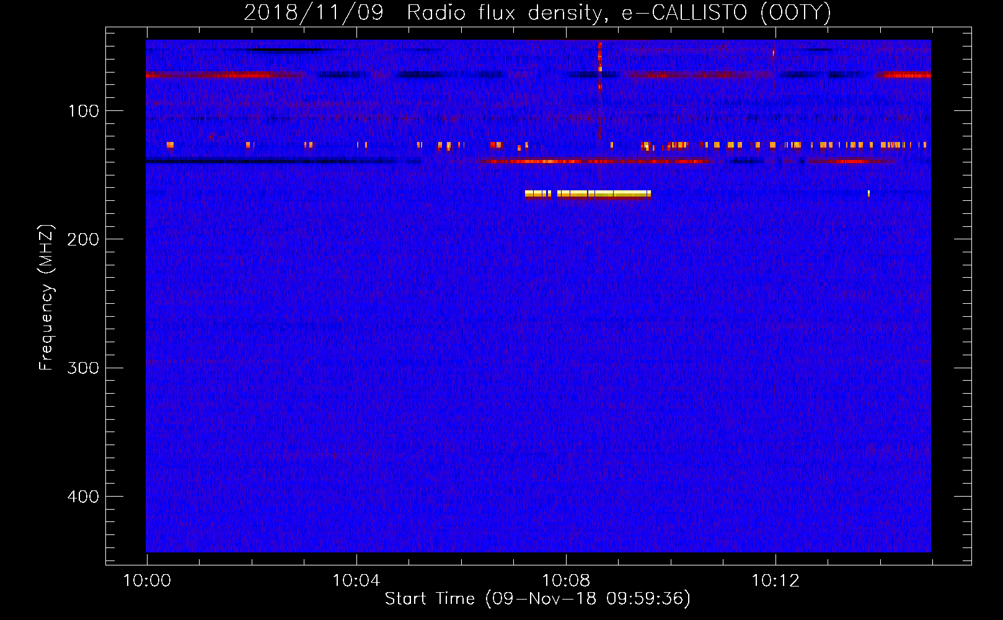Click the 'Start Time (09-Nov-18 09:59:36)' axis label
The width and height of the screenshot is (1003, 620).
[537, 599]
